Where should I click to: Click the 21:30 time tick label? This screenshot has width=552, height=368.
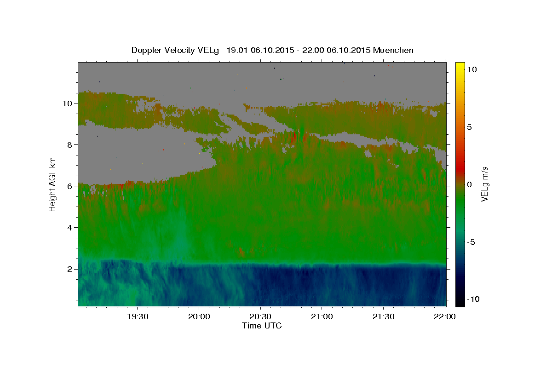pyautogui.click(x=383, y=316)
